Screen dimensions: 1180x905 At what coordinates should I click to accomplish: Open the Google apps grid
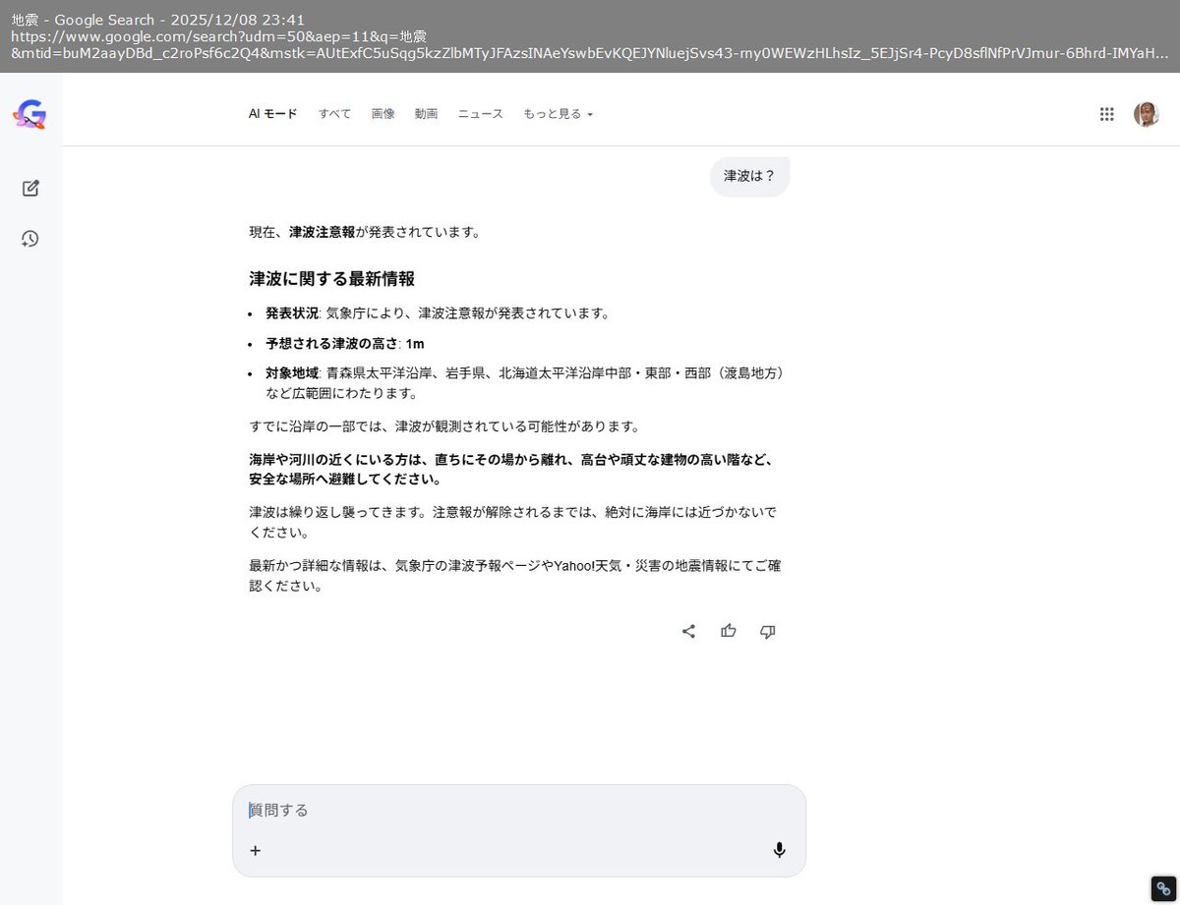point(1106,114)
